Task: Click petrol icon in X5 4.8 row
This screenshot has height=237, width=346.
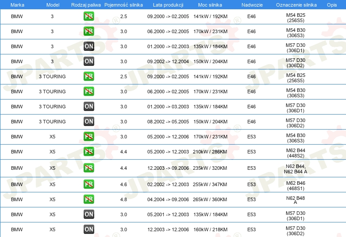Action: click(x=88, y=199)
